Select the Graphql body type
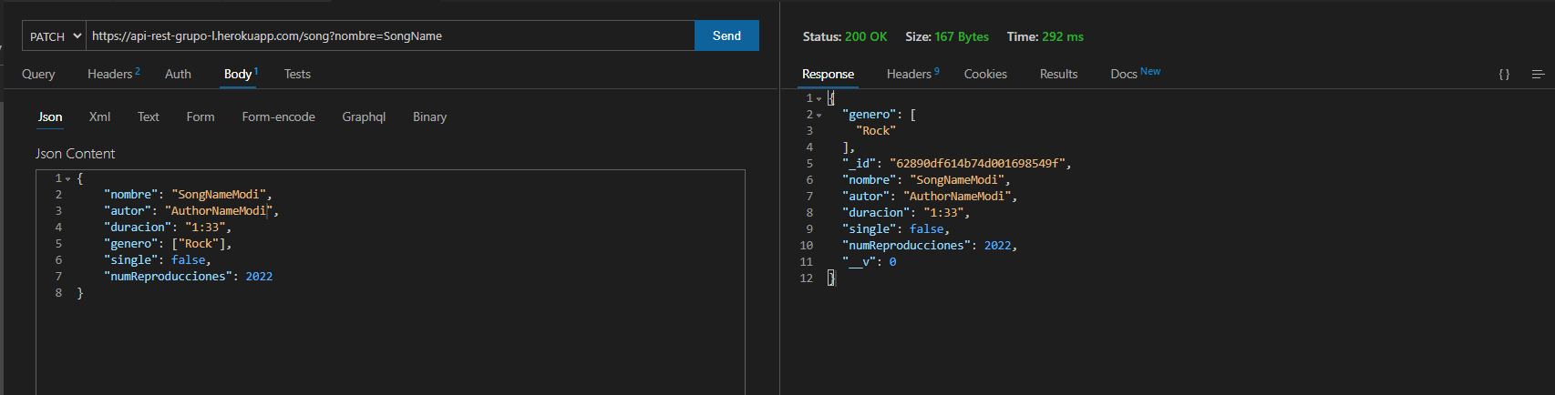Image resolution: width=1555 pixels, height=395 pixels. [x=364, y=116]
